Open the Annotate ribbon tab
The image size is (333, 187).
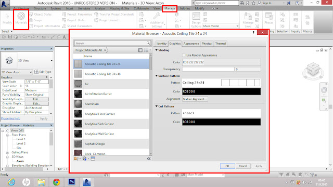tap(84, 8)
